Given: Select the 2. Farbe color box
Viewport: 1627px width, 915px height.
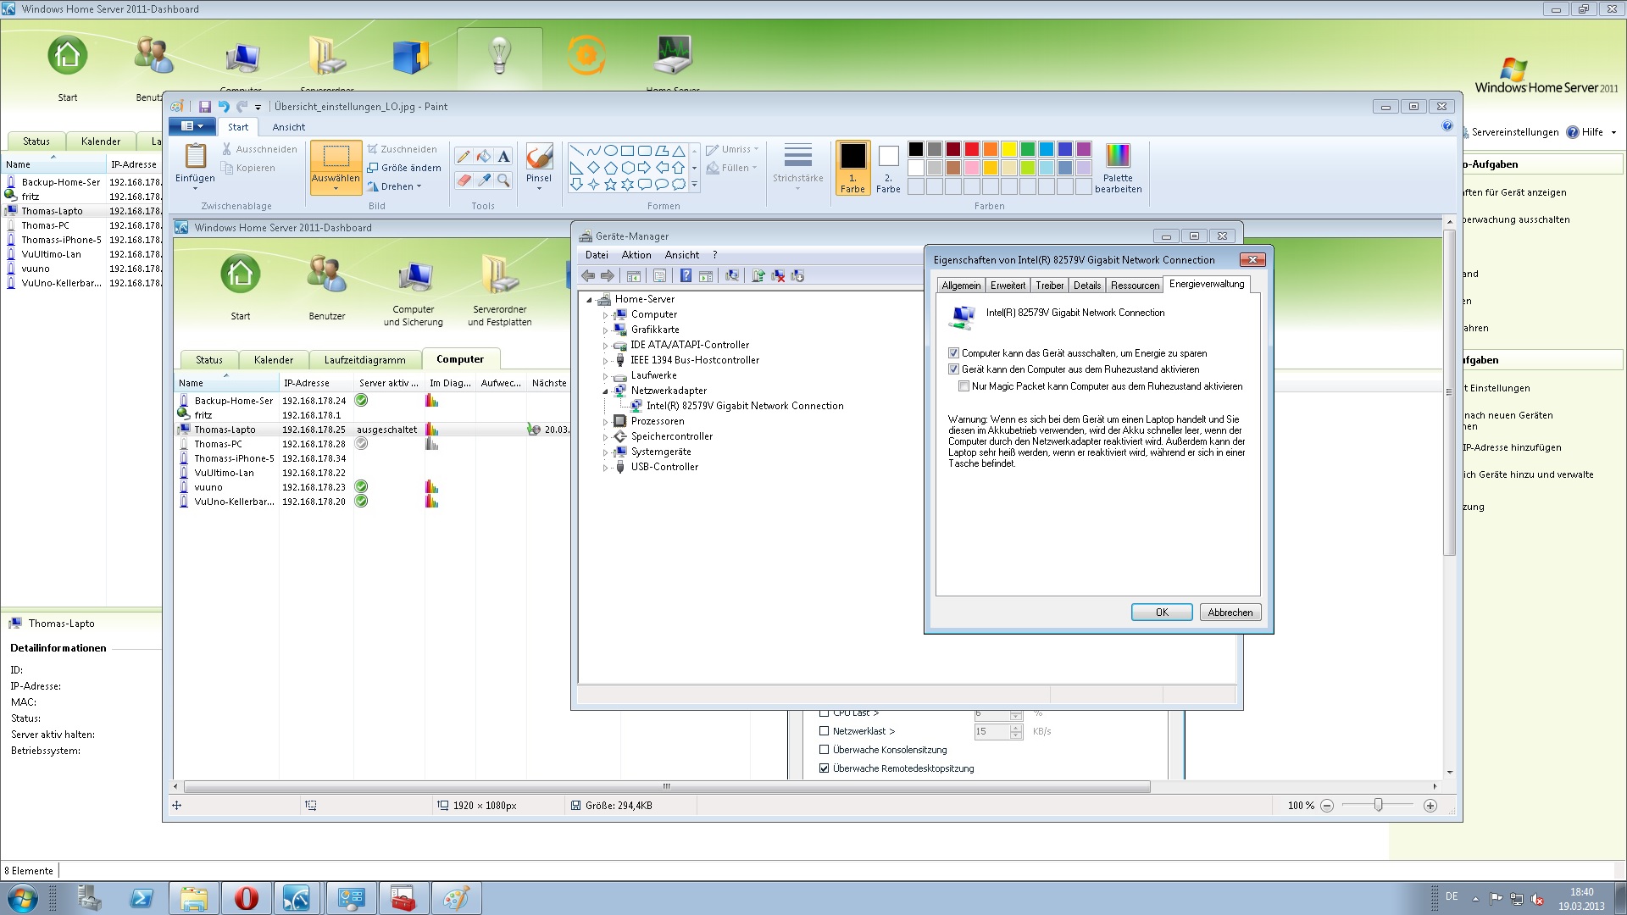Looking at the screenshot, I should tap(888, 168).
